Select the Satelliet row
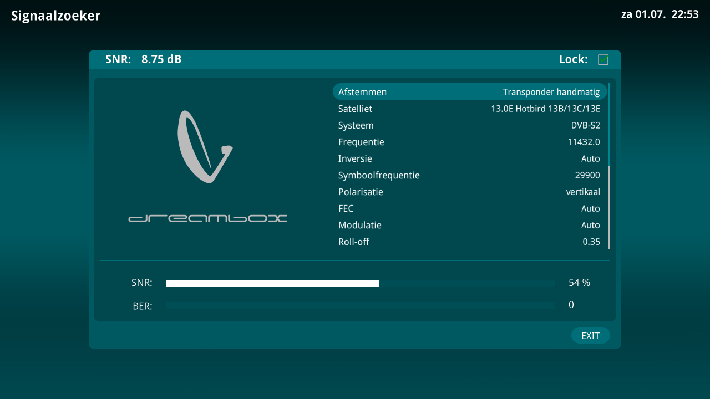 pyautogui.click(x=469, y=109)
